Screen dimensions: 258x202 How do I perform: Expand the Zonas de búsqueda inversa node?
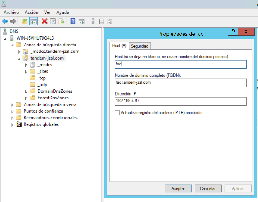click(x=12, y=105)
